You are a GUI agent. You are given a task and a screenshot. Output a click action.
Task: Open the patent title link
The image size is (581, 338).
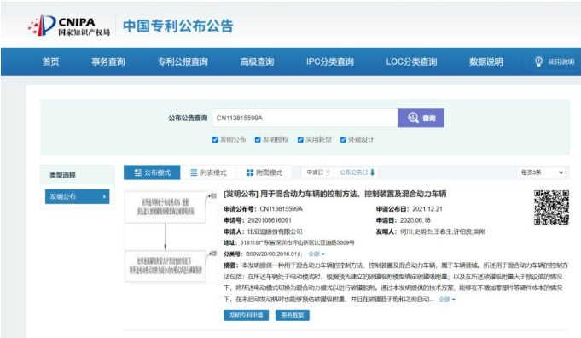pos(335,194)
